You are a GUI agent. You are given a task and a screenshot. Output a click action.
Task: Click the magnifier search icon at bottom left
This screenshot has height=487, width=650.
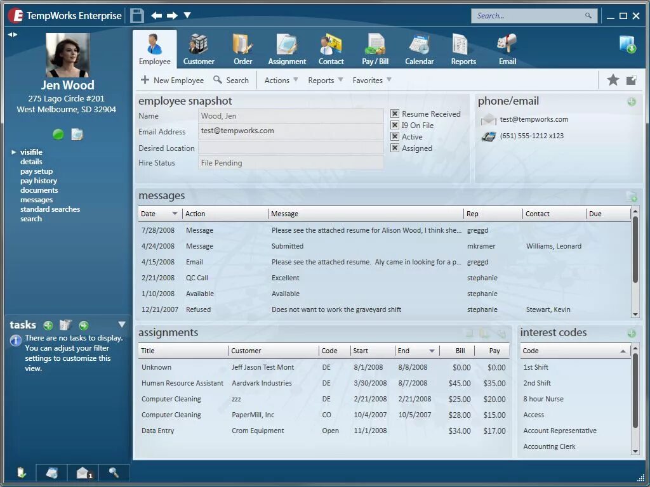point(113,473)
